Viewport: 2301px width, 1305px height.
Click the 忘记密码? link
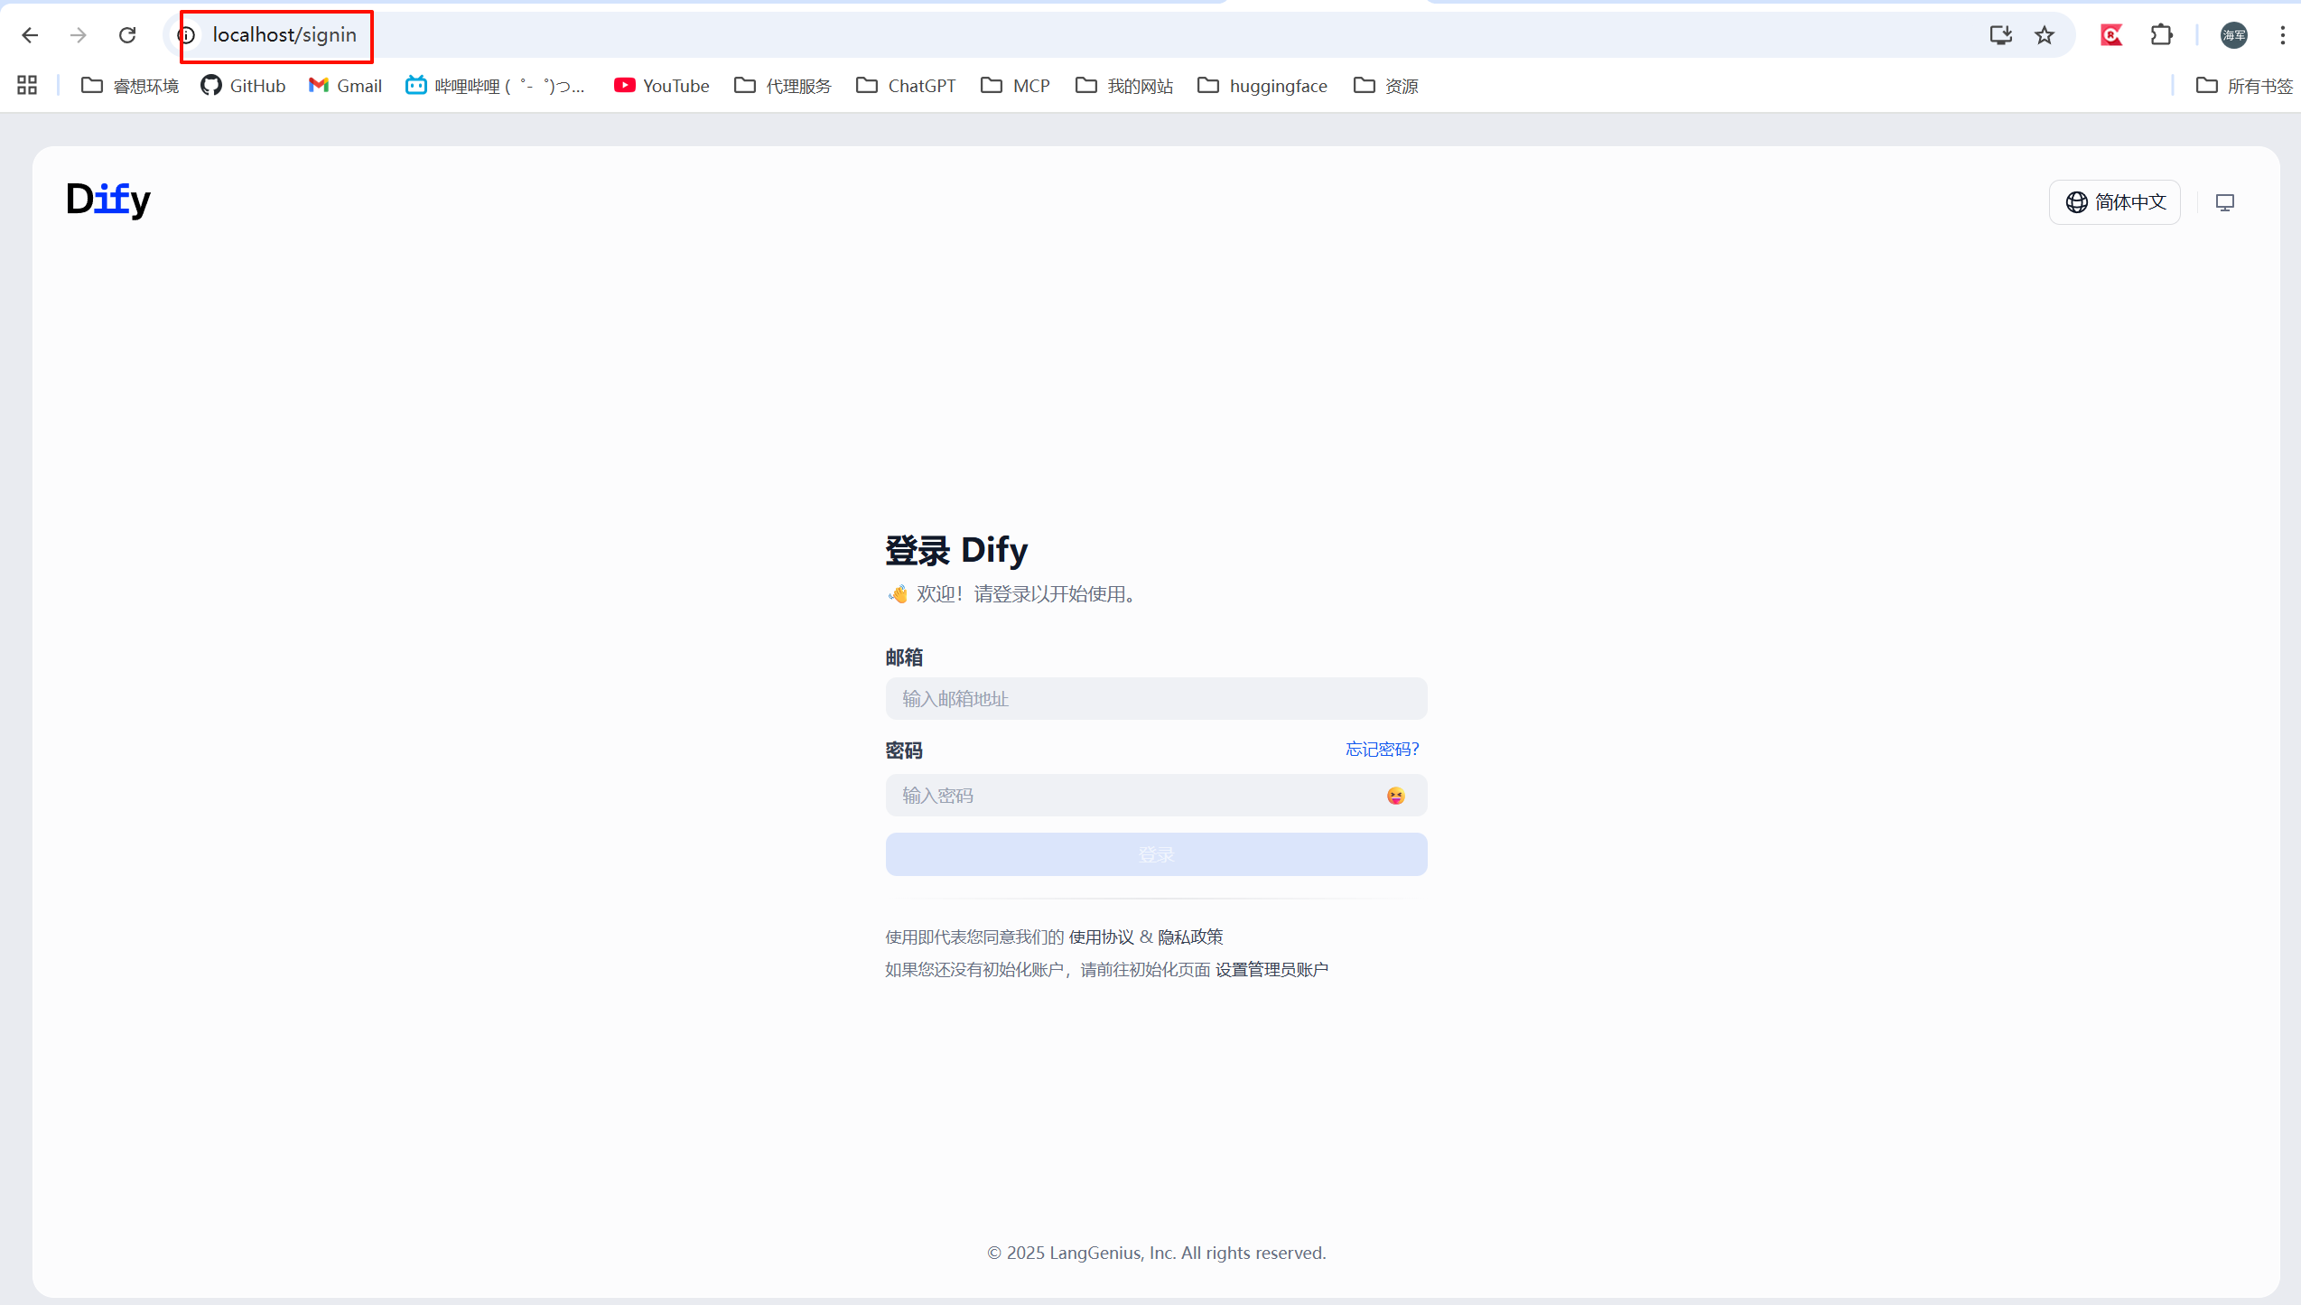(1382, 750)
